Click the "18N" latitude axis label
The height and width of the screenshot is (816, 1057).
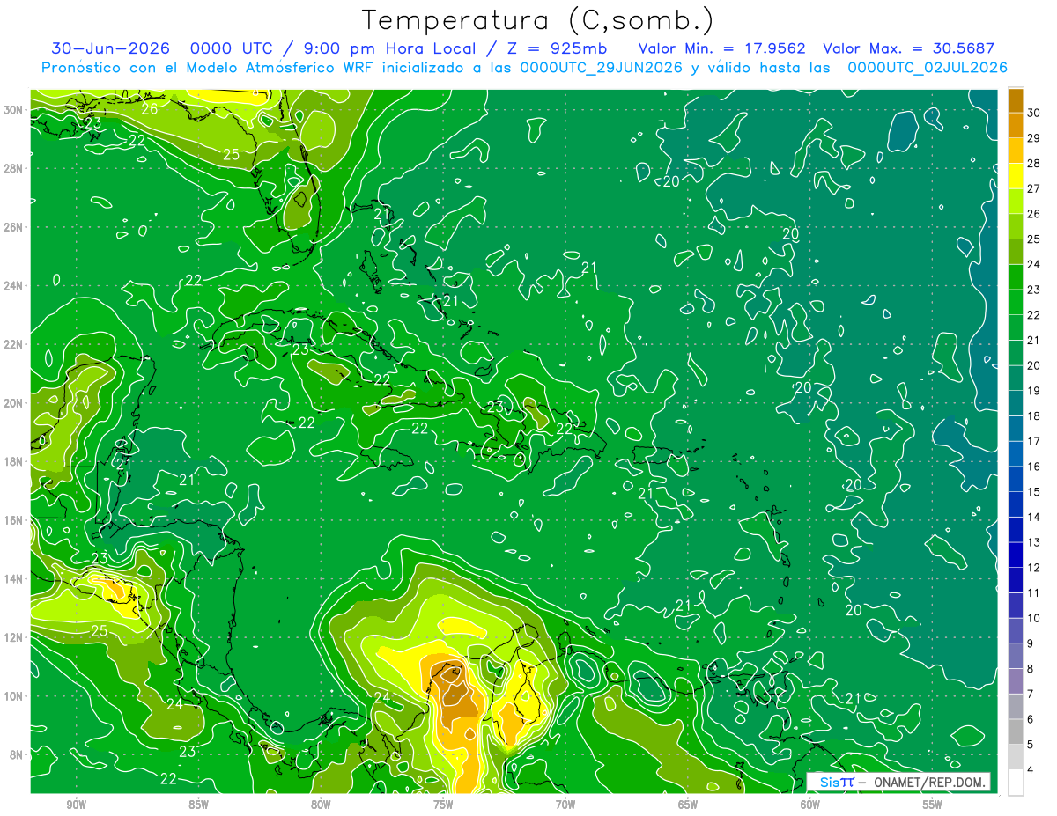pyautogui.click(x=14, y=461)
